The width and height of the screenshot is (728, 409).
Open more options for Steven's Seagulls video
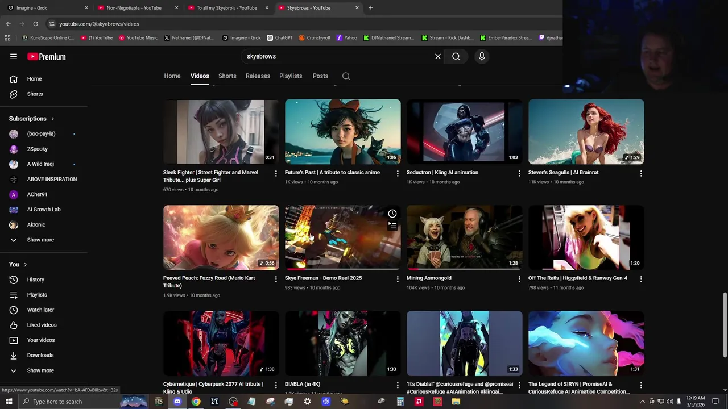pos(641,173)
